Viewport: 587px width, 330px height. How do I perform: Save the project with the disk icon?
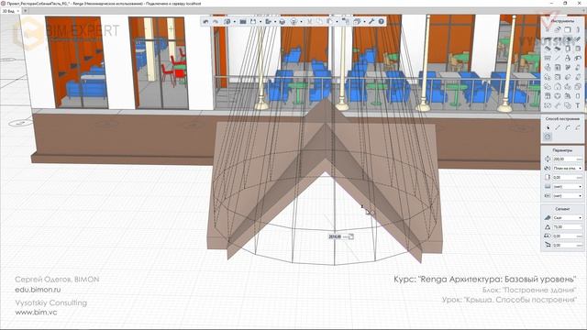pos(253,22)
